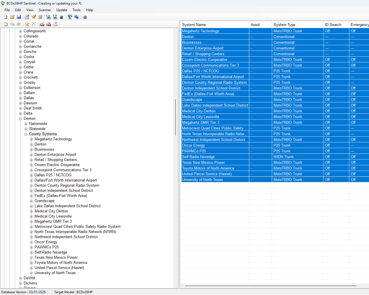Select Deaf Smith county in the tree
This screenshot has height=295, width=369.
(x=33, y=108)
